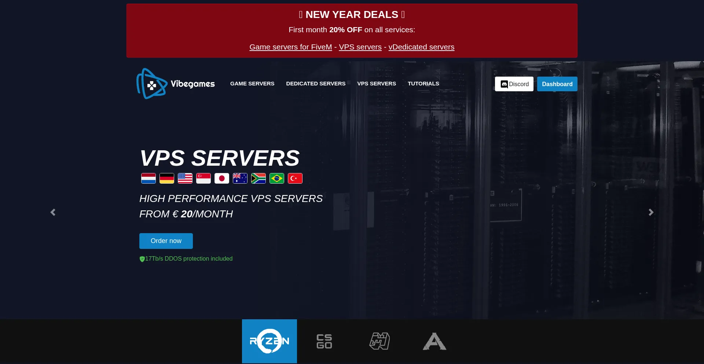This screenshot has height=364, width=704.
Task: Click the Vibegames logo
Action: tap(175, 83)
